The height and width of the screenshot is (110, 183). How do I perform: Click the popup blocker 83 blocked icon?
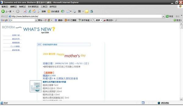point(66,20)
